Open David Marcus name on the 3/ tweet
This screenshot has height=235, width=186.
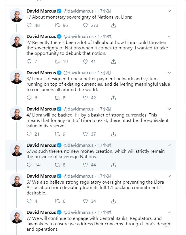pyautogui.click(x=41, y=73)
